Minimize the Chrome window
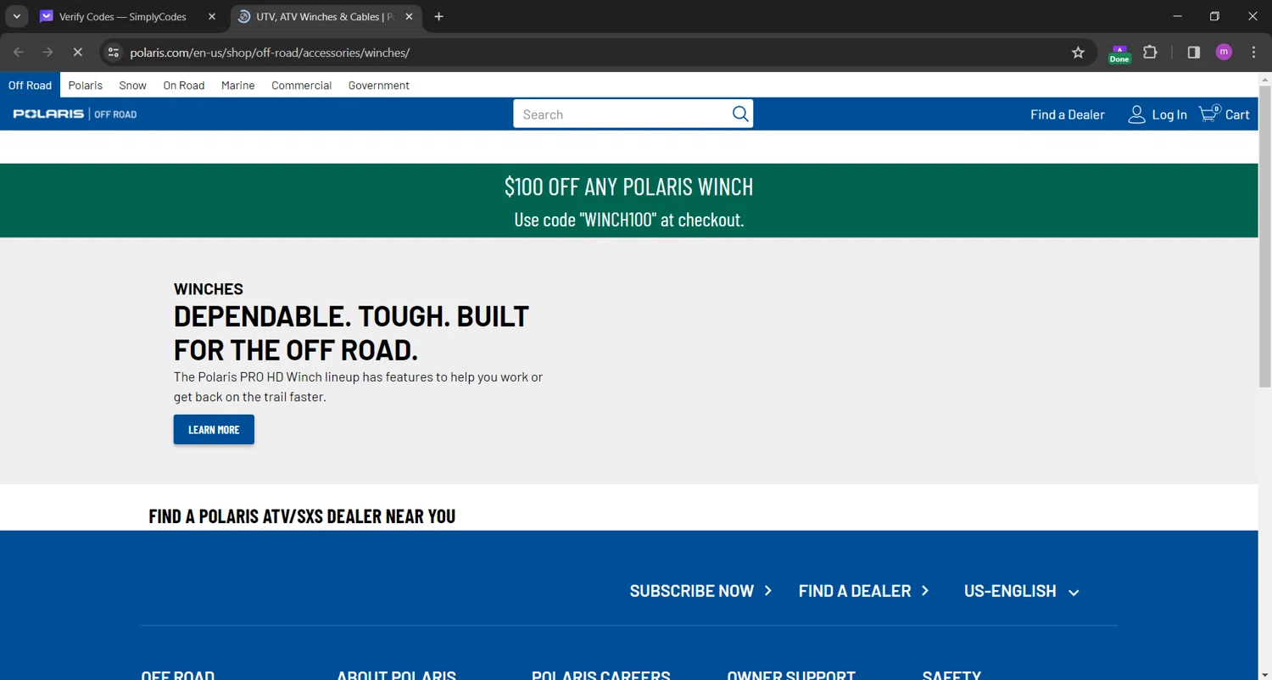Viewport: 1272px width, 680px height. [1177, 16]
